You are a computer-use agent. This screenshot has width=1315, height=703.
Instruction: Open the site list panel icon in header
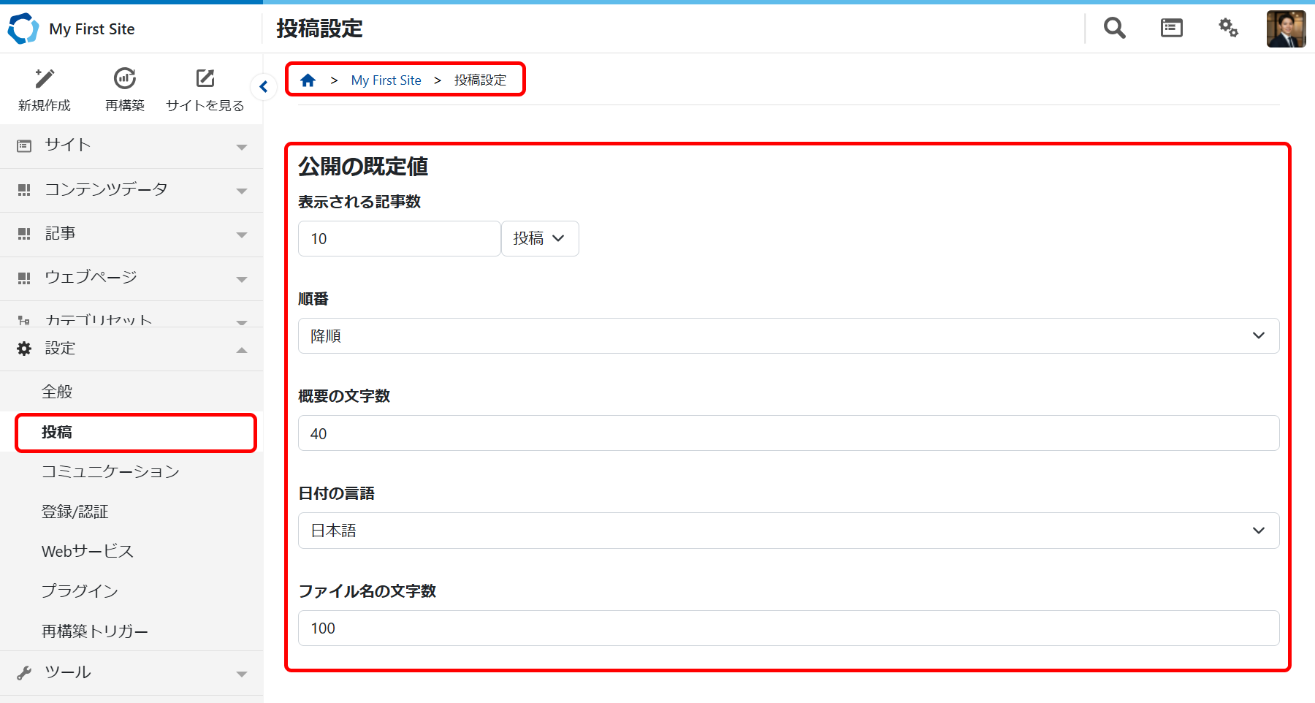coord(1171,28)
